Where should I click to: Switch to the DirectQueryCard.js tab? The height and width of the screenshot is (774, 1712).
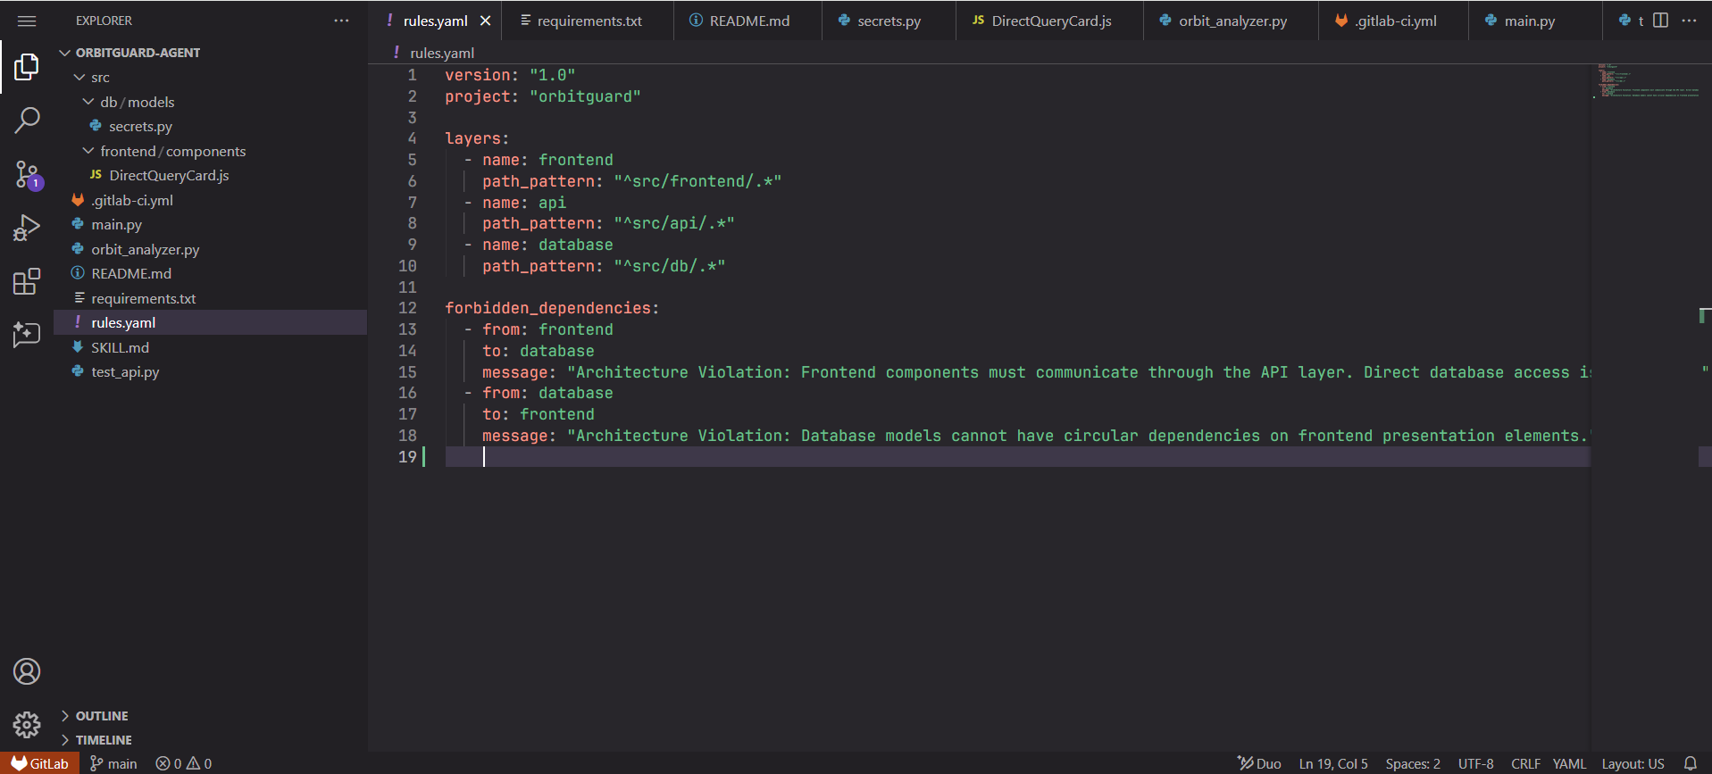1050,21
